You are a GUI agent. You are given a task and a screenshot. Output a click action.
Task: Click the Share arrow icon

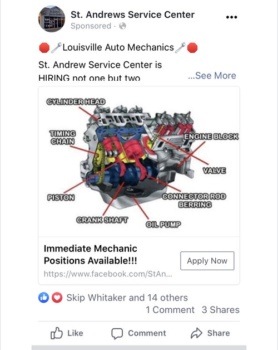point(196,333)
